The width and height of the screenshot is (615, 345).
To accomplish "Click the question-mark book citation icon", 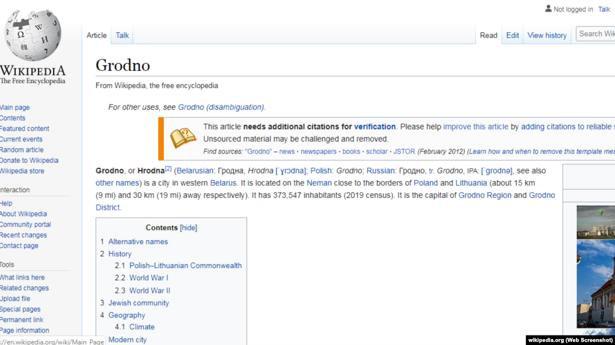I will [x=183, y=138].
